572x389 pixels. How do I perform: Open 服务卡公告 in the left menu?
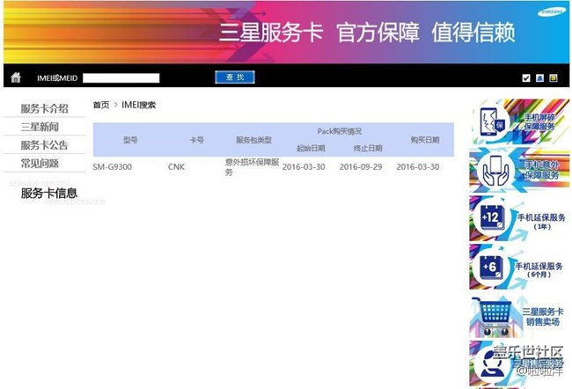(44, 145)
